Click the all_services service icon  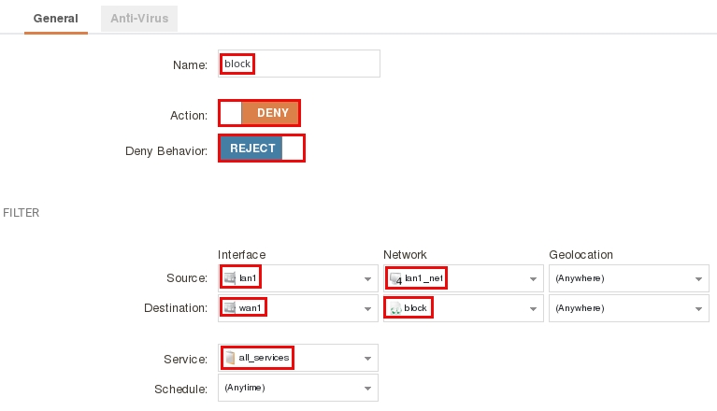point(230,358)
